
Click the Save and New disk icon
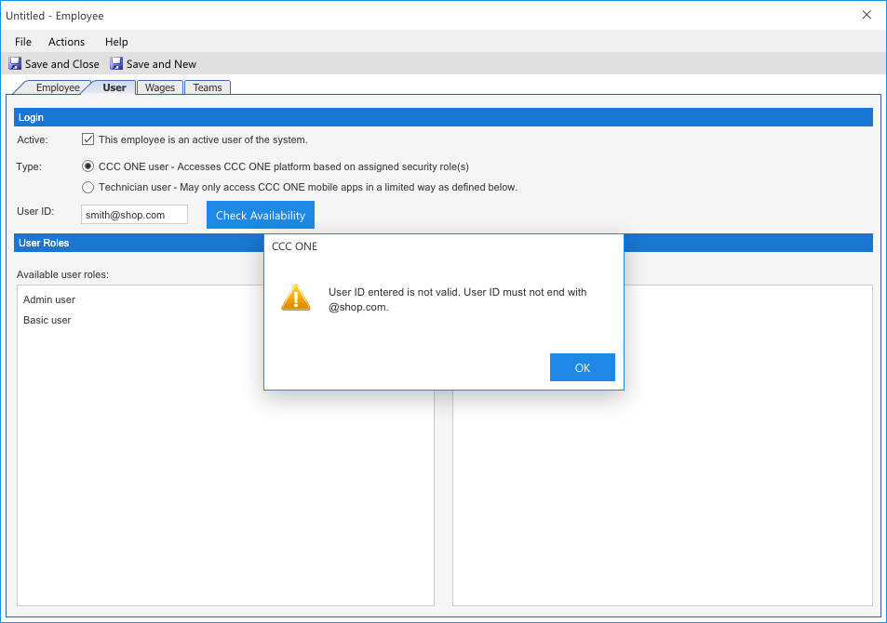pyautogui.click(x=116, y=64)
